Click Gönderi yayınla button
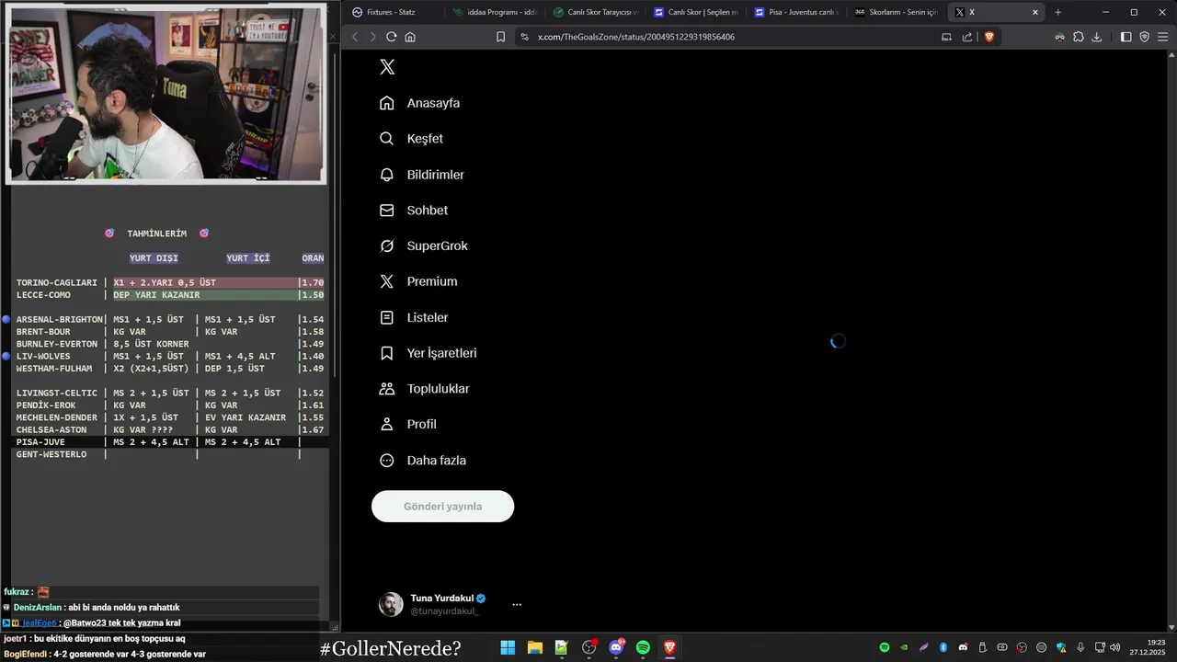 442,507
